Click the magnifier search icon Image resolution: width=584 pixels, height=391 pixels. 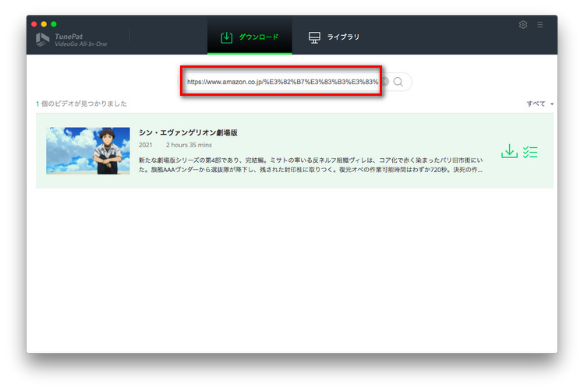point(398,82)
